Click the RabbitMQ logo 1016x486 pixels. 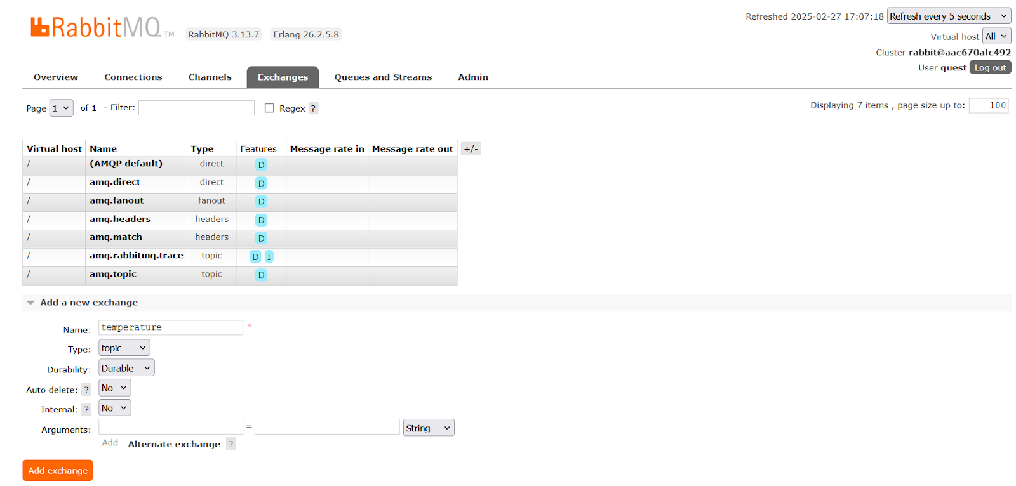[102, 27]
